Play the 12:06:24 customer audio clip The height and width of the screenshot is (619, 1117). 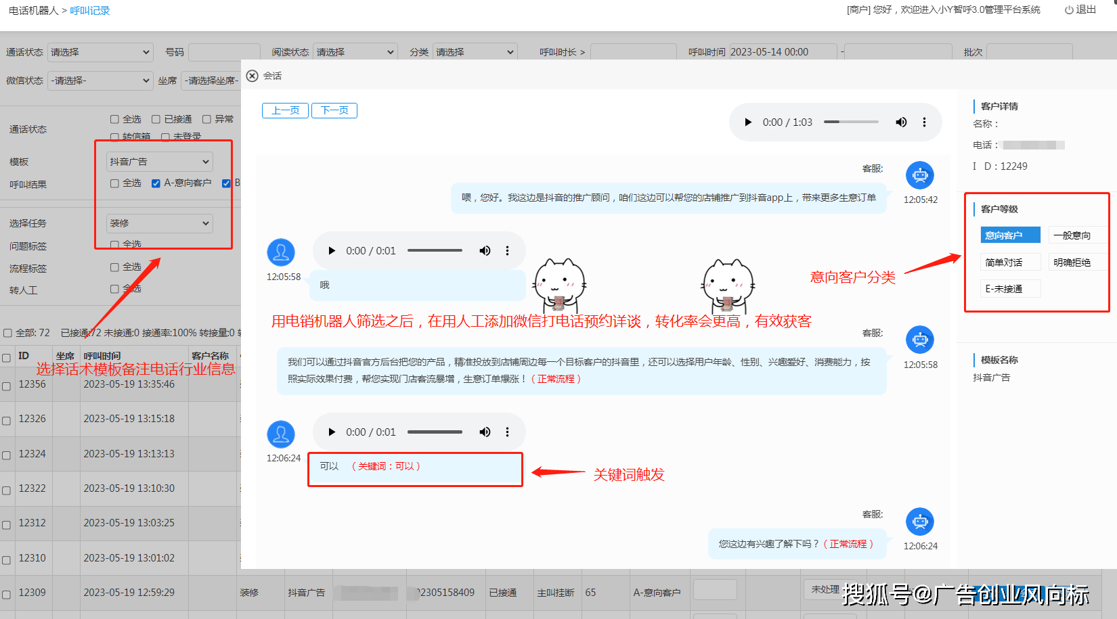click(332, 432)
